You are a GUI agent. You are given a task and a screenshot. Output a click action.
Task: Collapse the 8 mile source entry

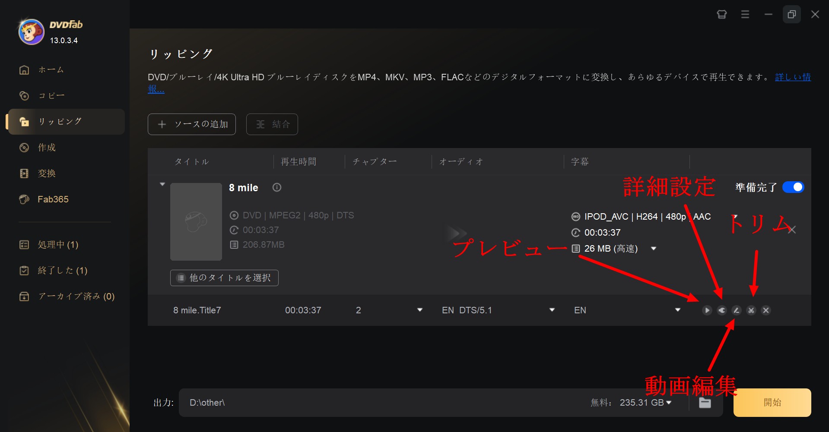tap(162, 184)
